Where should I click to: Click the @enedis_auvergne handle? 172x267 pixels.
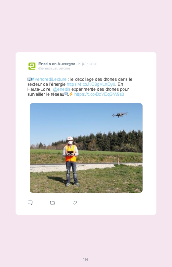click(x=54, y=68)
